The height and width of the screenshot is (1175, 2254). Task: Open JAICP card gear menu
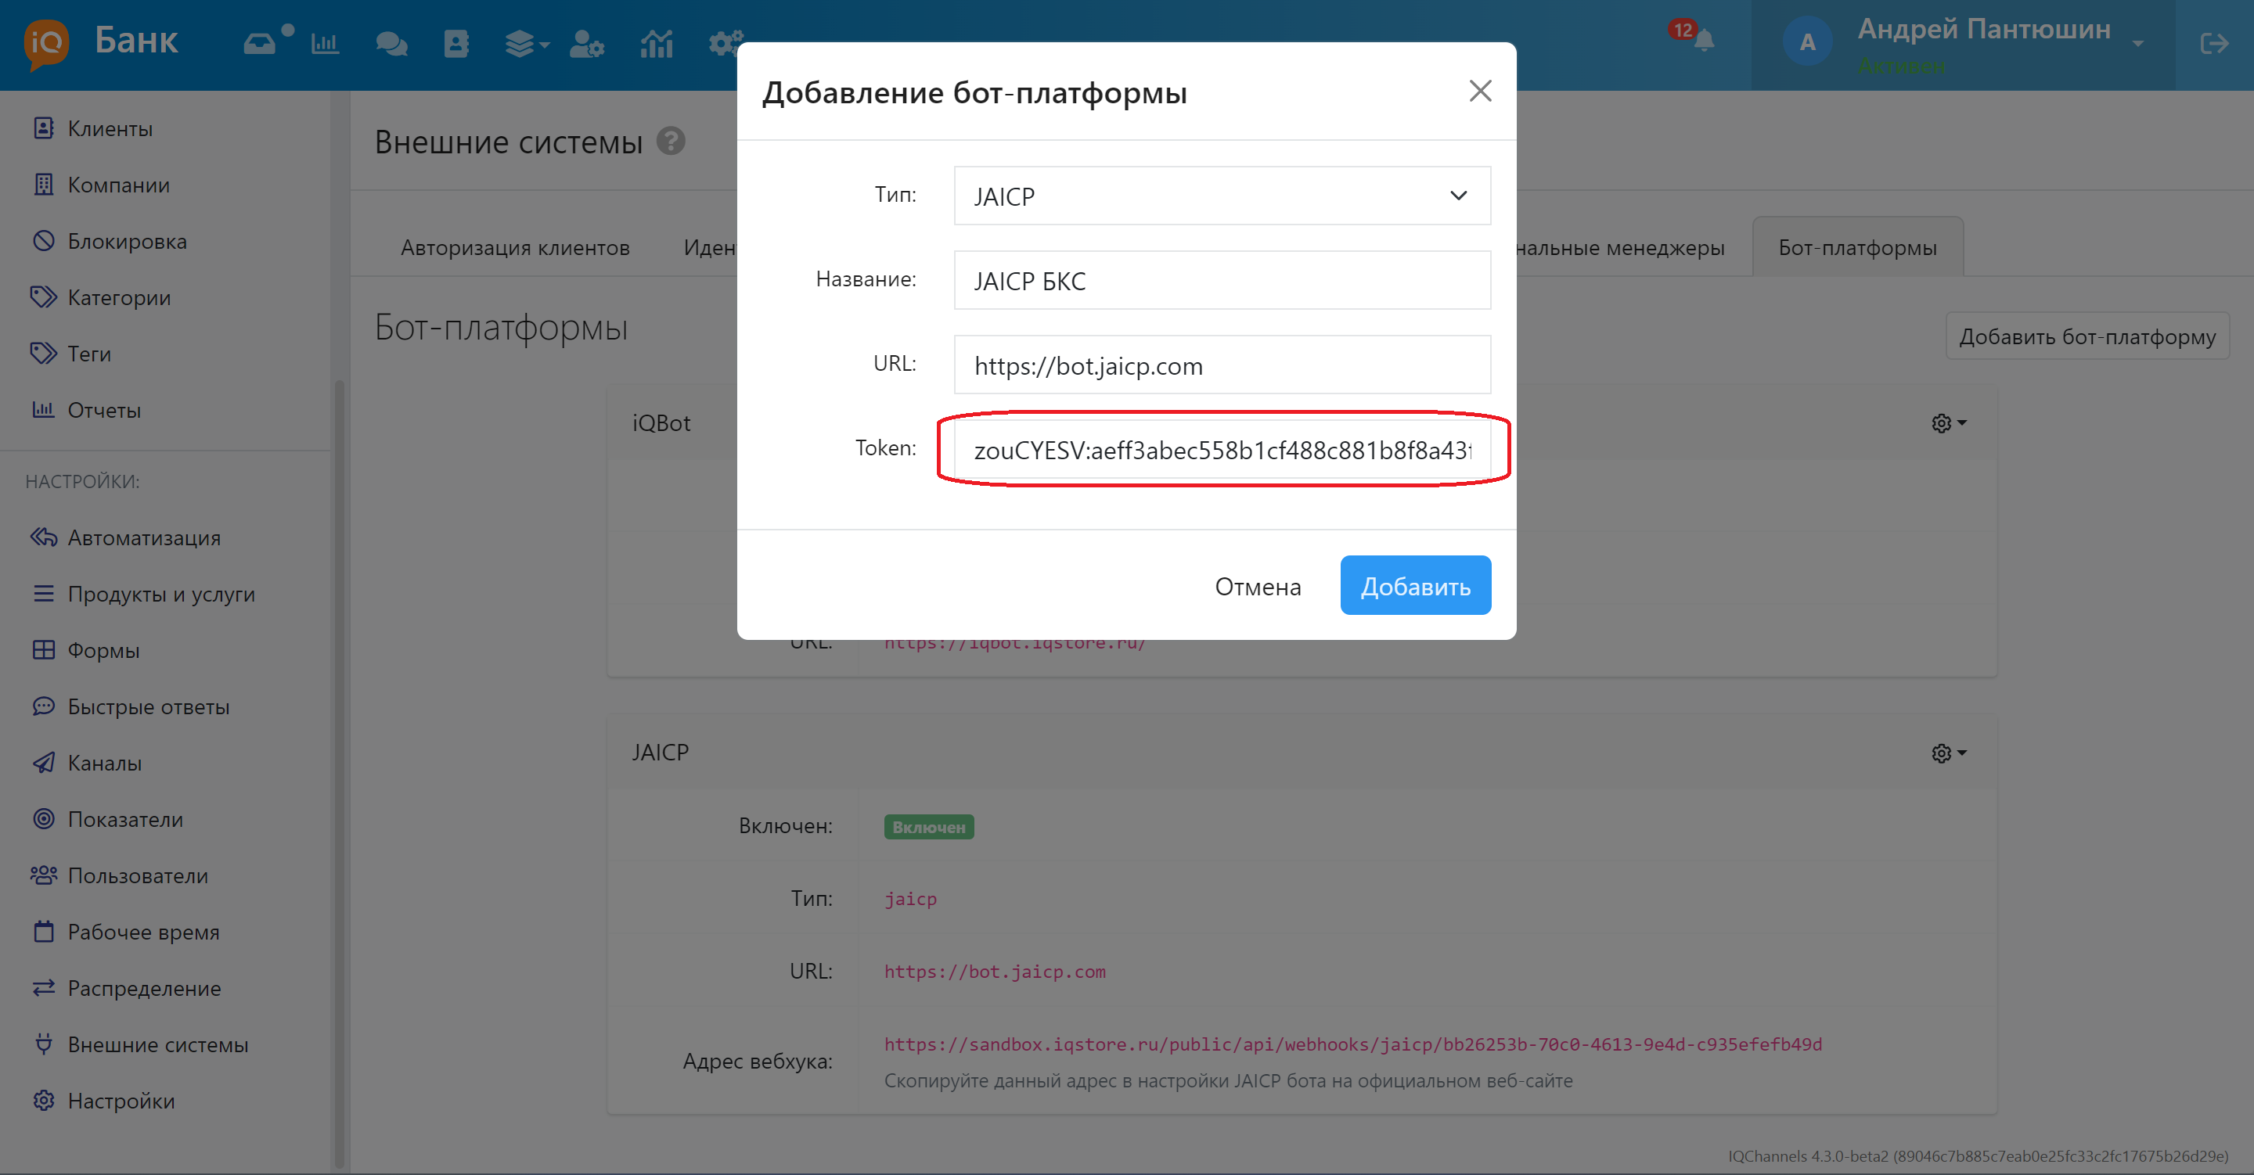point(1948,753)
